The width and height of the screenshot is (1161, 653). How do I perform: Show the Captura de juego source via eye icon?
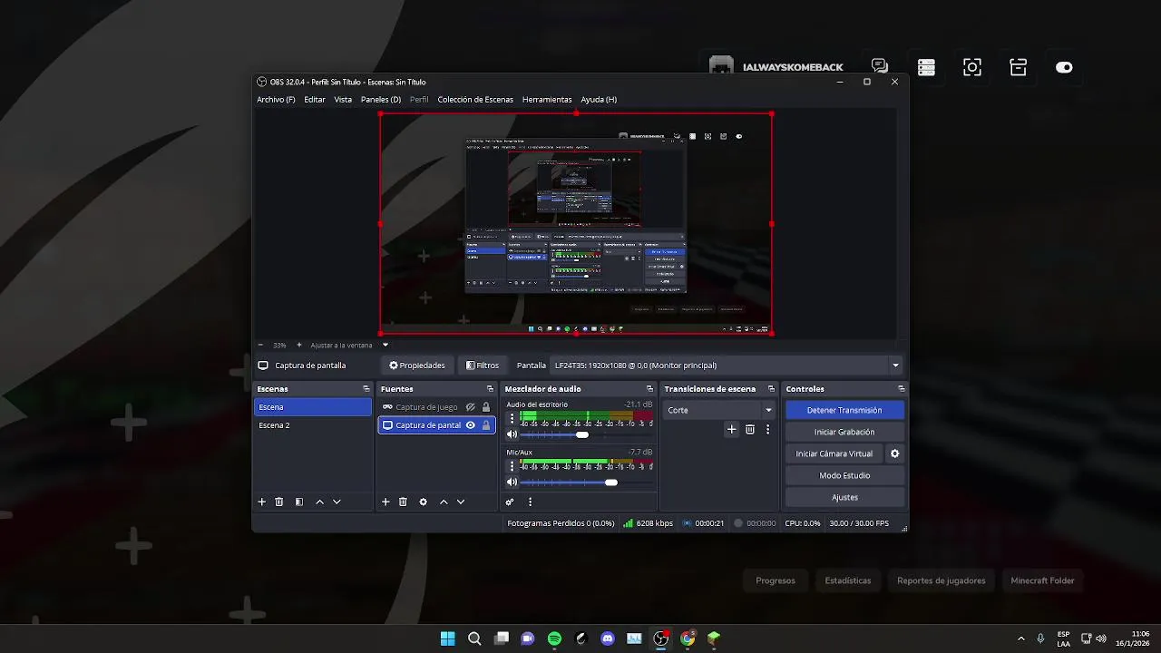pos(470,407)
